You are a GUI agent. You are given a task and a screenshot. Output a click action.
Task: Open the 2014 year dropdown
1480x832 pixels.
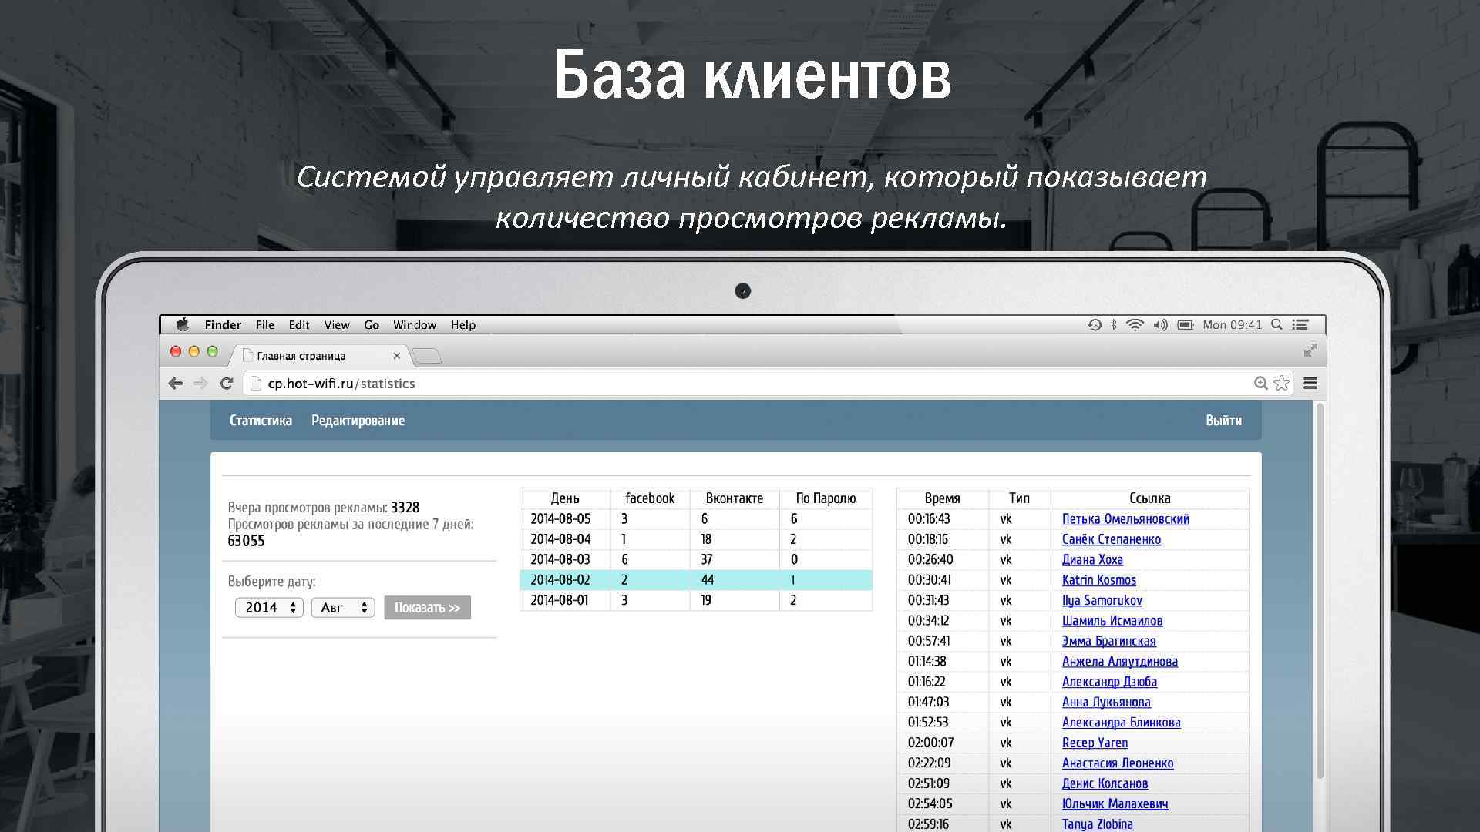click(x=269, y=608)
